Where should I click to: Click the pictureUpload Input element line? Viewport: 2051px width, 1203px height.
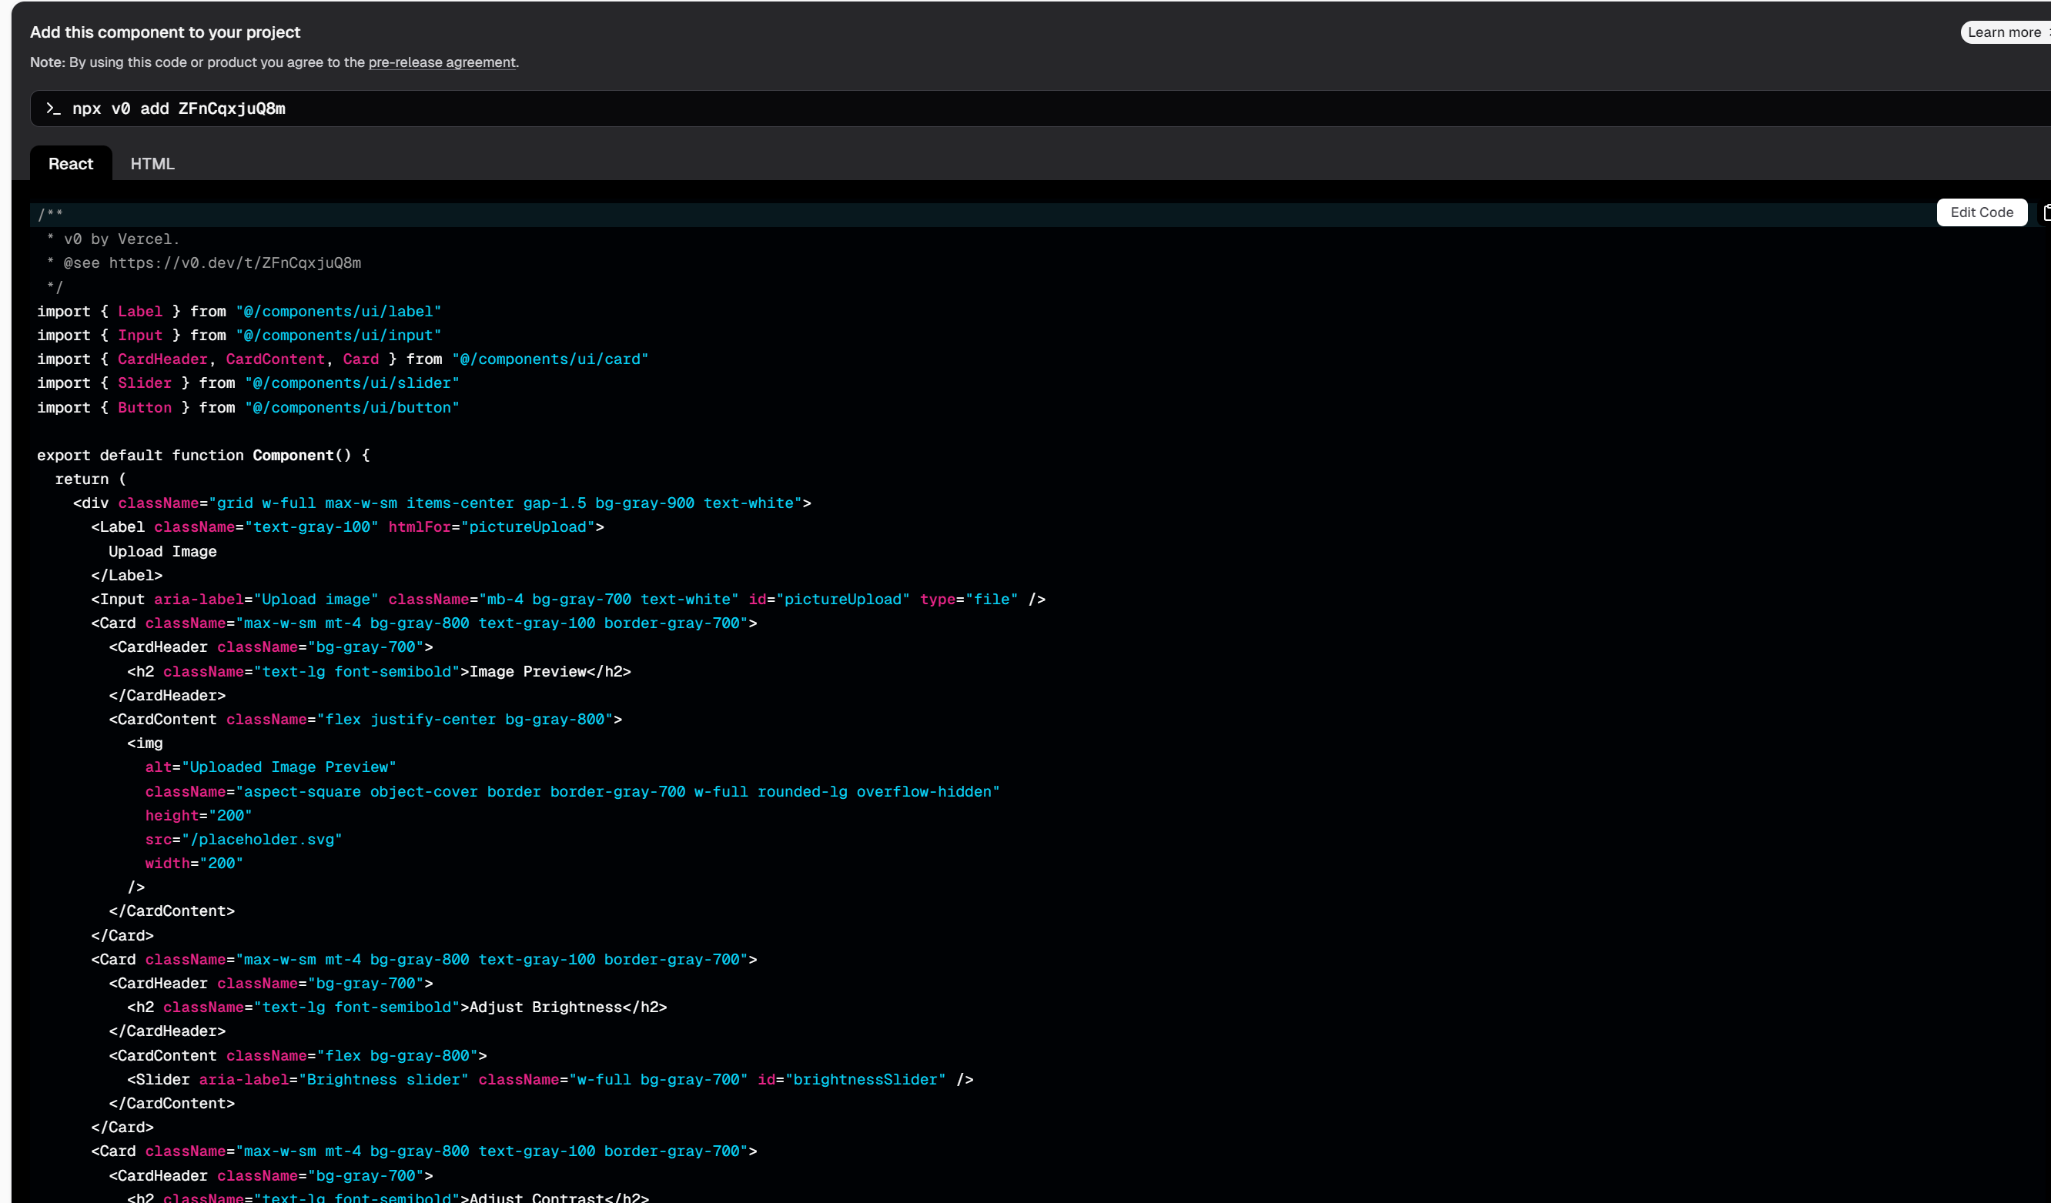[x=567, y=600]
